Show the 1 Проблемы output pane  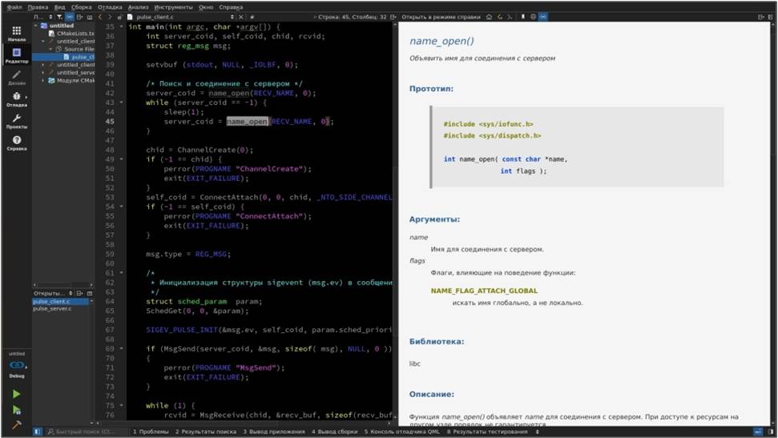pos(151,432)
